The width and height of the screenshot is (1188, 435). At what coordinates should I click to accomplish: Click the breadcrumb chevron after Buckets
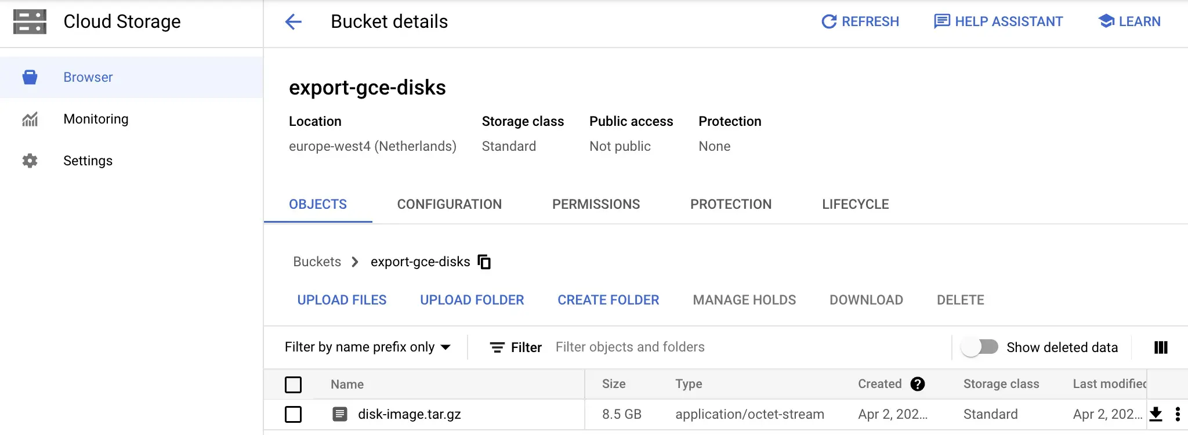355,262
